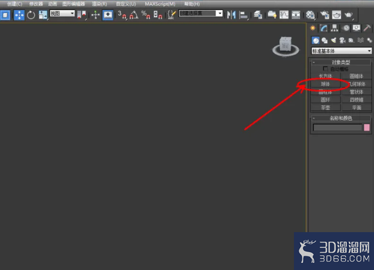Toggle Angle Snap
Image resolution: width=374 pixels, height=270 pixels.
click(x=134, y=15)
